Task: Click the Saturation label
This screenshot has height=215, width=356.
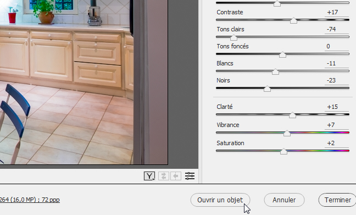Action: point(230,143)
